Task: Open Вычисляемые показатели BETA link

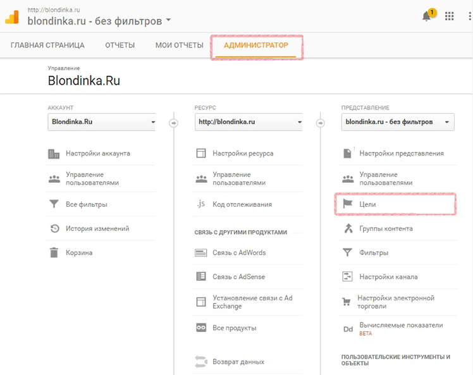Action: (x=401, y=329)
